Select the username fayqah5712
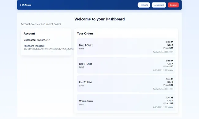The width and height of the screenshot is (199, 119). [x=43, y=40]
